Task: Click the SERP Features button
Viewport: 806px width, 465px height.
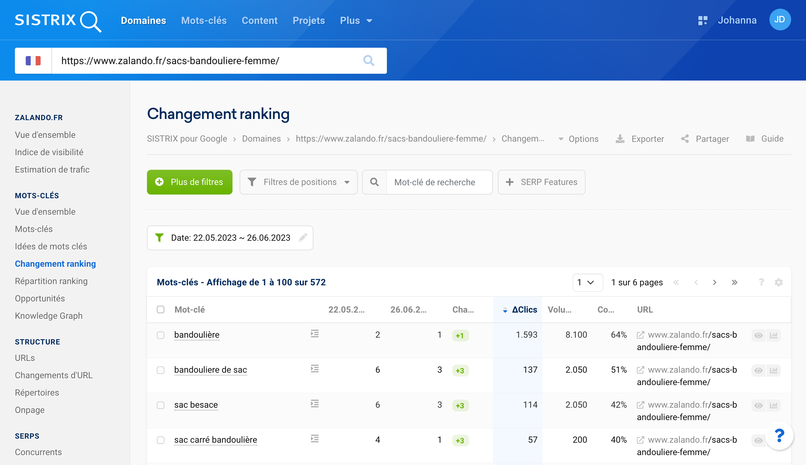Action: 541,182
